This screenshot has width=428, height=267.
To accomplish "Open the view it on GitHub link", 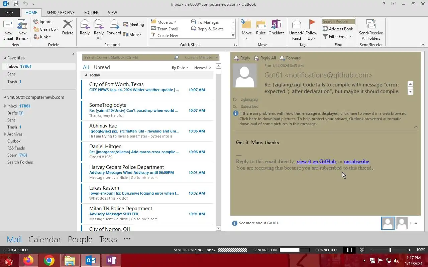I will [316, 162].
